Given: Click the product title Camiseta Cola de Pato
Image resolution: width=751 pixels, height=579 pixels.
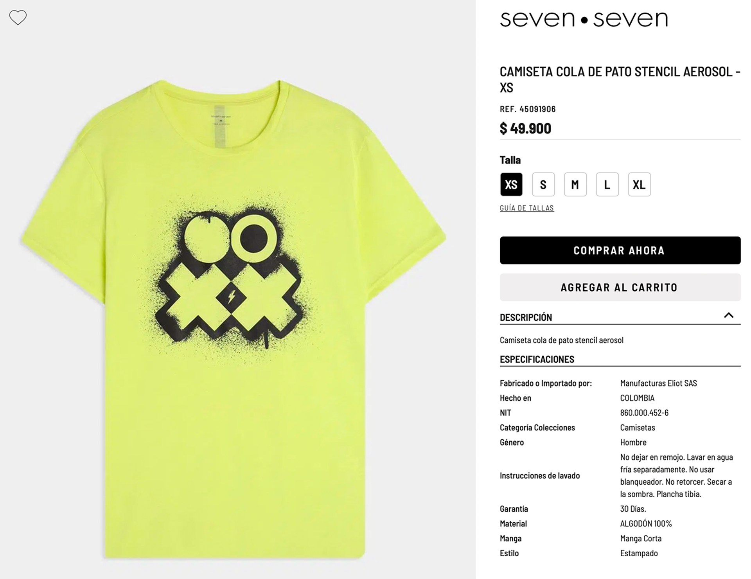Looking at the screenshot, I should (x=620, y=79).
